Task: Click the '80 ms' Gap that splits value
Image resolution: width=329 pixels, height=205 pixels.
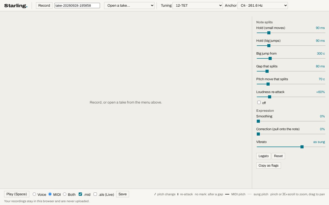Action: point(320,66)
